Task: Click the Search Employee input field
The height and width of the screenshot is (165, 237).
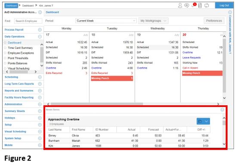Action: tap(28, 21)
